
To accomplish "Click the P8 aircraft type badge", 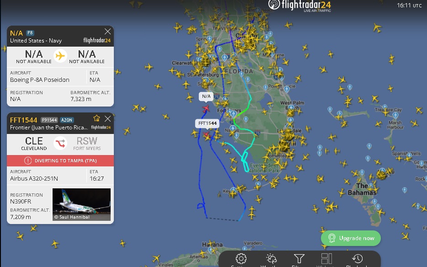I will (30, 33).
